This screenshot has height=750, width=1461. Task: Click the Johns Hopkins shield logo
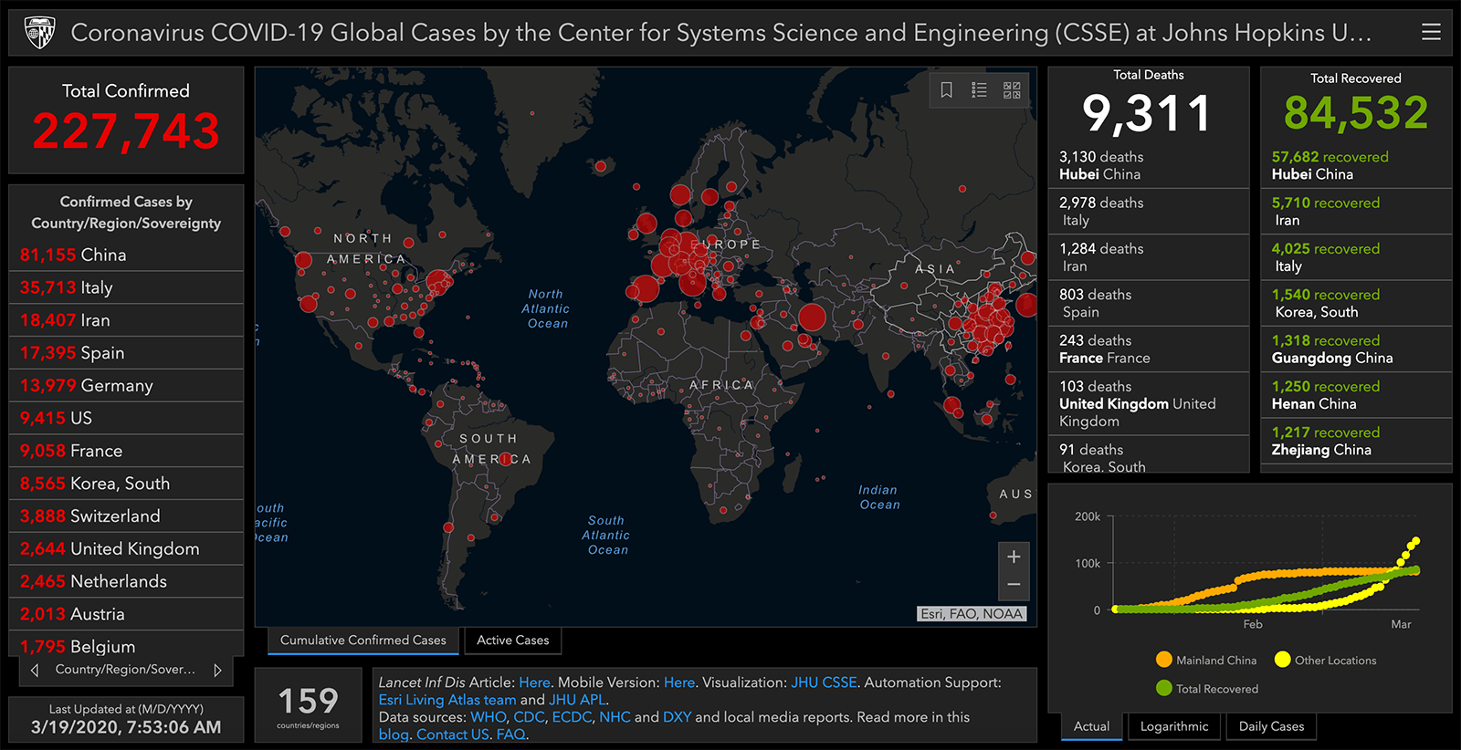tap(39, 33)
